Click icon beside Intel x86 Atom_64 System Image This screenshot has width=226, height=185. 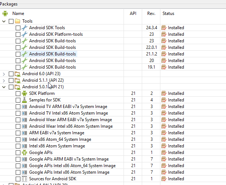[24, 139]
